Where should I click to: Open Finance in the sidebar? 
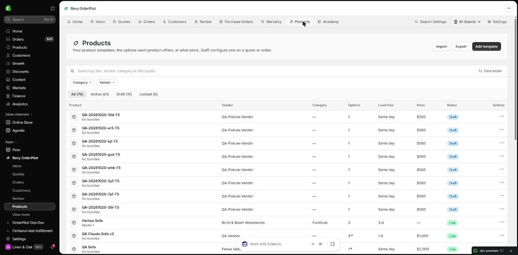click(18, 96)
